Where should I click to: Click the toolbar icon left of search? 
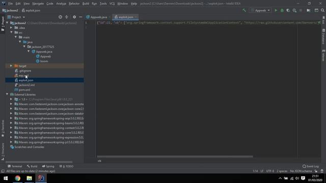point(316,10)
